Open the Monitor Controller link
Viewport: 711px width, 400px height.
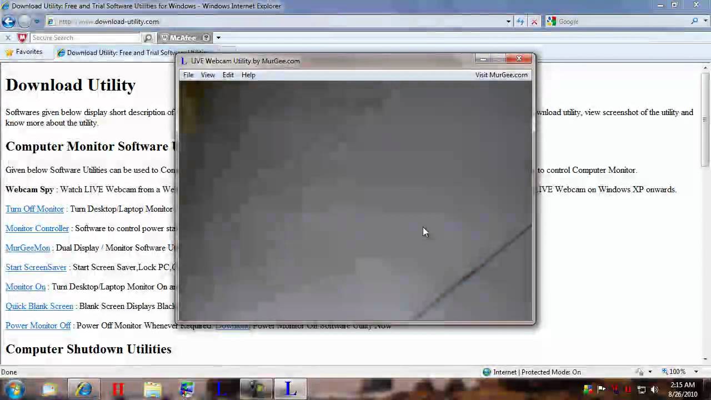(37, 228)
